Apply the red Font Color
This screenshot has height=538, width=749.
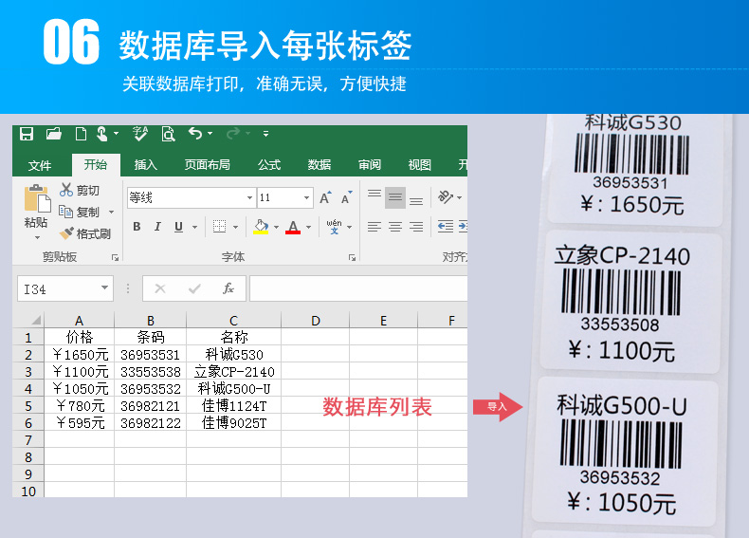click(293, 227)
